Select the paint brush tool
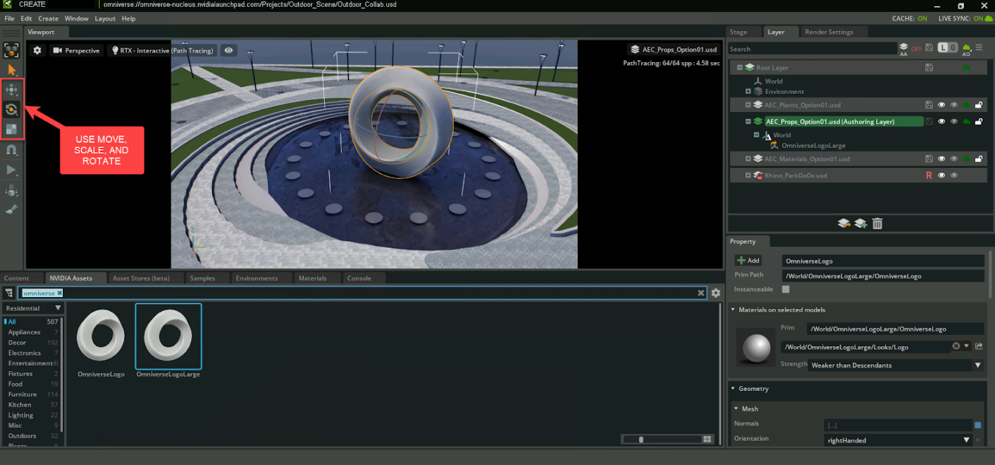Screen dimensions: 995x465 click(x=11, y=209)
